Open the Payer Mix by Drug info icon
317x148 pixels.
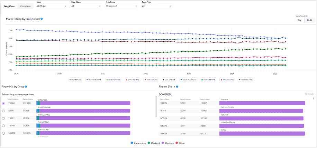pos(26,87)
